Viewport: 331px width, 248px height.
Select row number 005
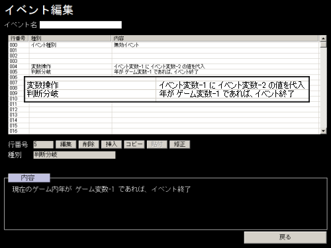point(13,72)
